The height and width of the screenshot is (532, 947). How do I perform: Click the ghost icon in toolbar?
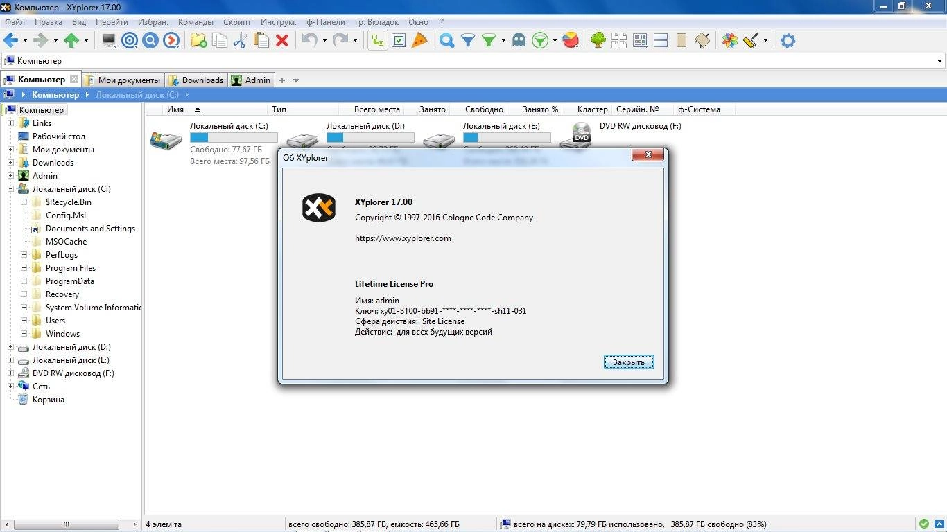point(519,41)
